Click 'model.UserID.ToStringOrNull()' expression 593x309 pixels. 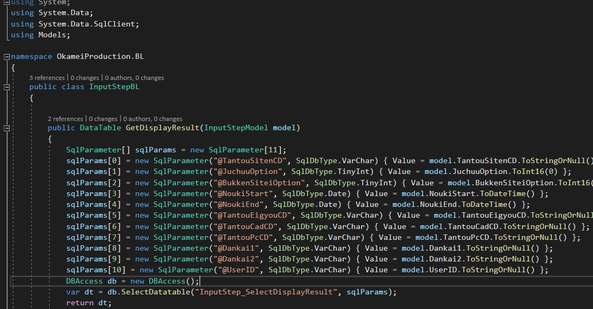(468, 270)
